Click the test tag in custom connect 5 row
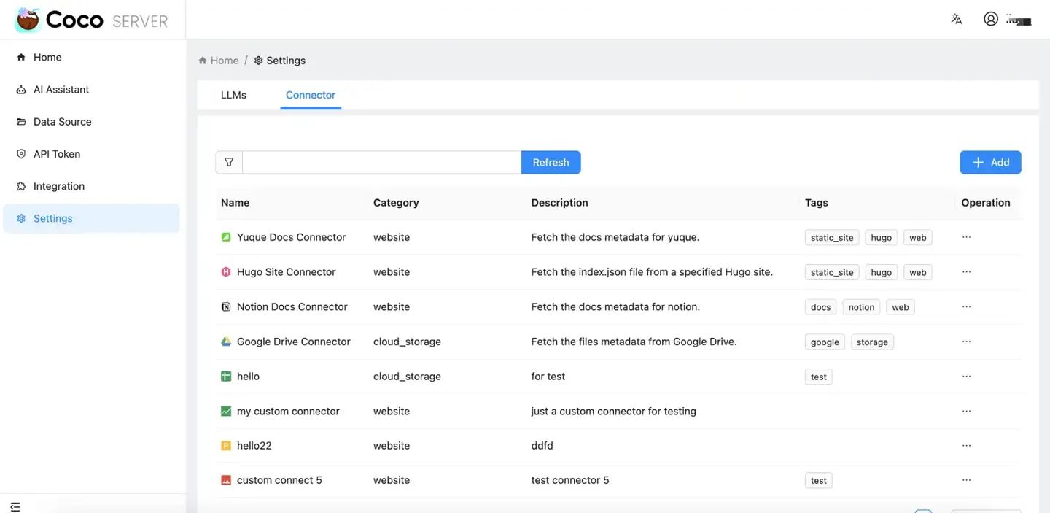The image size is (1050, 513). pos(819,481)
